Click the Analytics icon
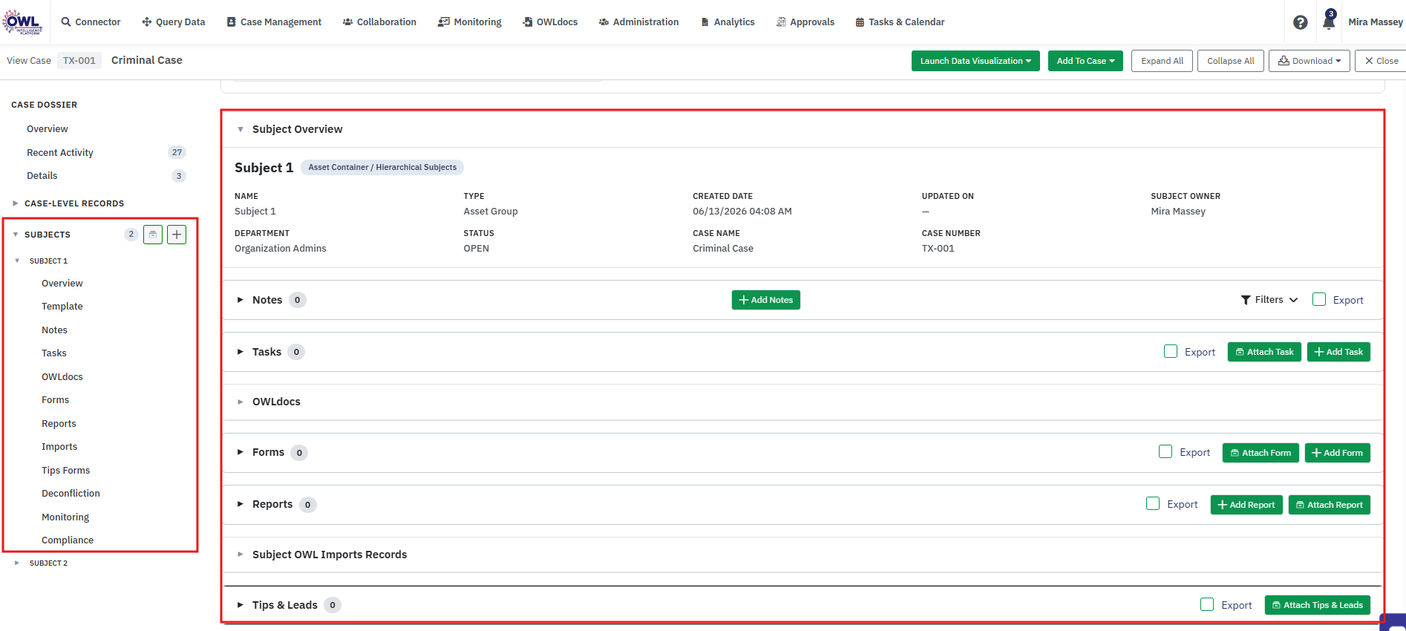The image size is (1406, 631). point(704,22)
